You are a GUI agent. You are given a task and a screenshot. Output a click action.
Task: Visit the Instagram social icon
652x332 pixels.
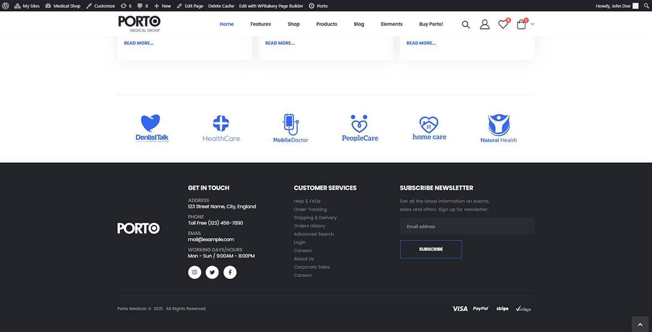(x=194, y=272)
